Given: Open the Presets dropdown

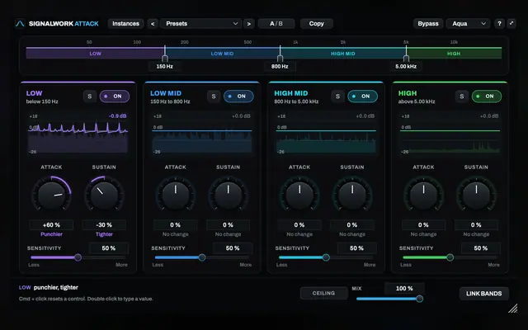Looking at the screenshot, I should (200, 24).
